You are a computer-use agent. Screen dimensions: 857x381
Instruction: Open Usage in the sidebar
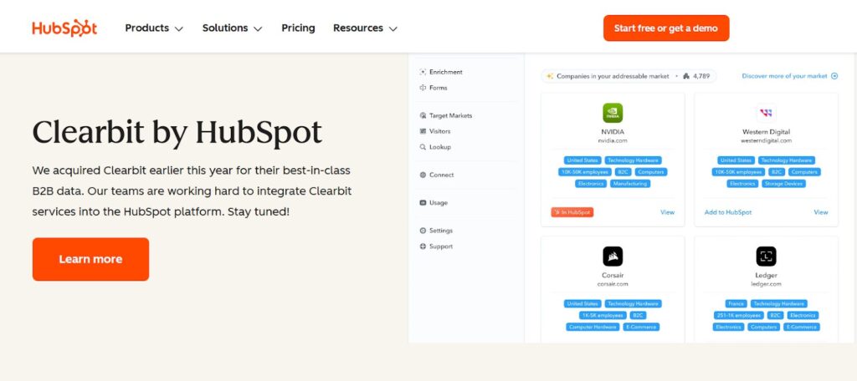pyautogui.click(x=438, y=203)
